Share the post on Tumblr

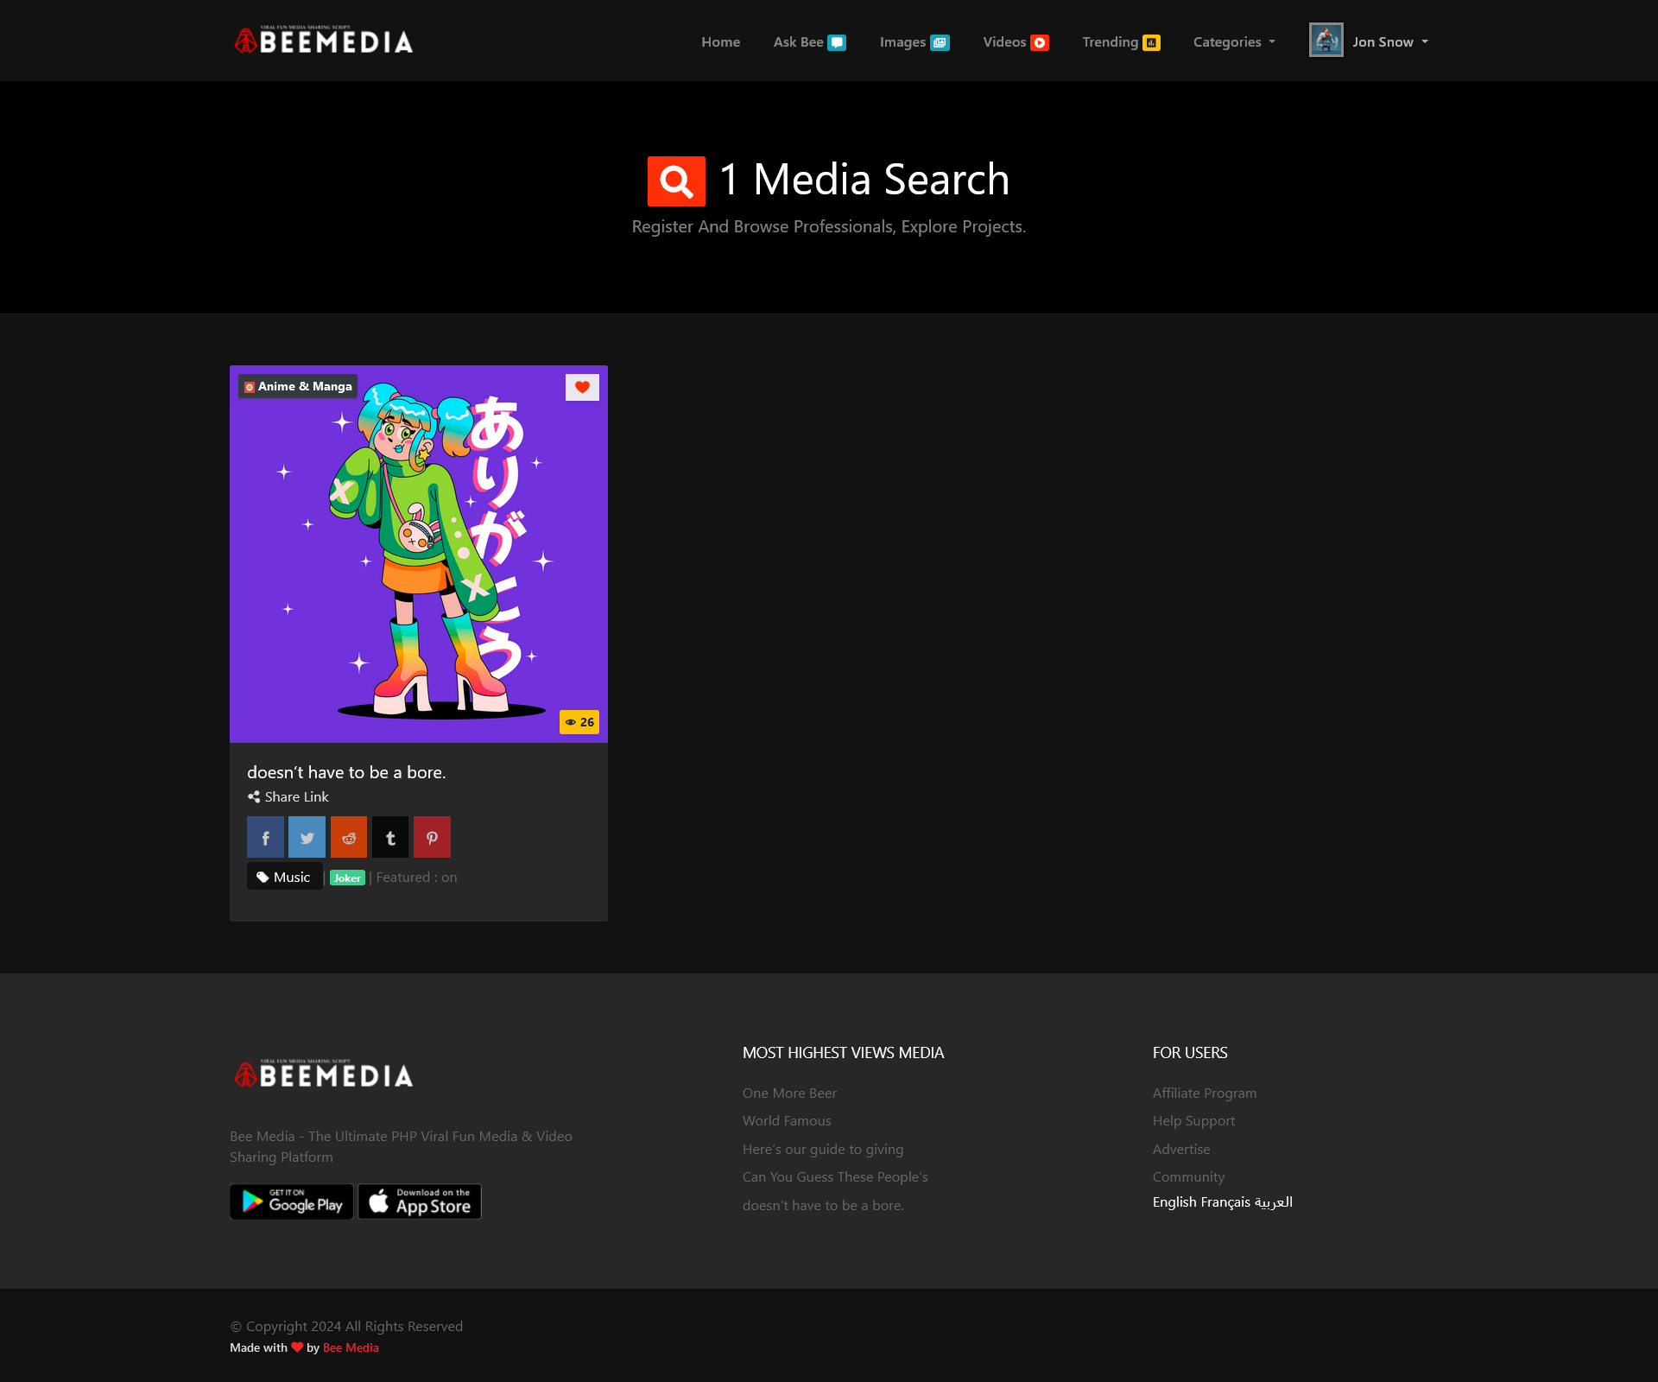tap(389, 837)
